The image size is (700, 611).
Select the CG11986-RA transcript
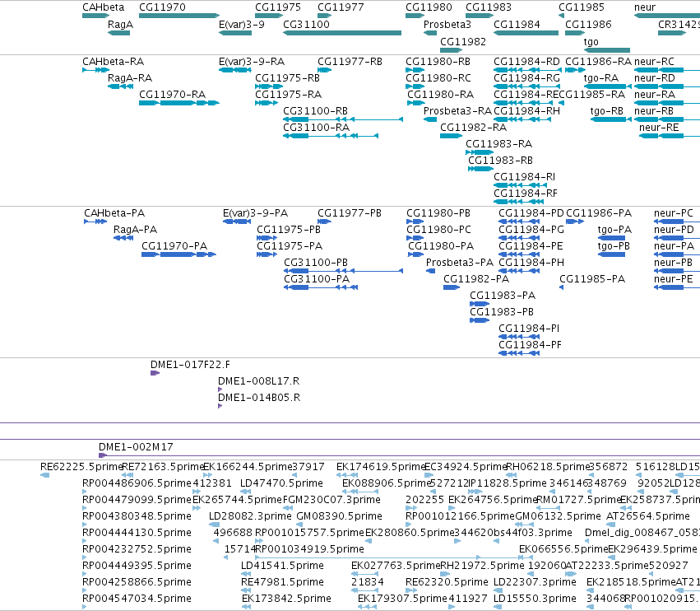(x=576, y=70)
